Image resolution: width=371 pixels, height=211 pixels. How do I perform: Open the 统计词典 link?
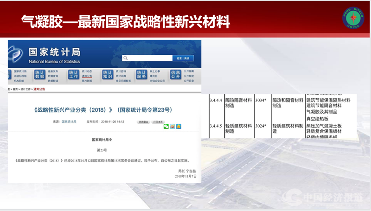point(121,76)
